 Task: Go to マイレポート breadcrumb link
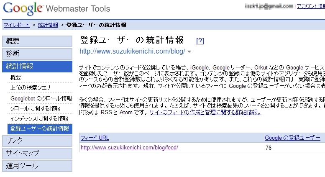click(17, 25)
